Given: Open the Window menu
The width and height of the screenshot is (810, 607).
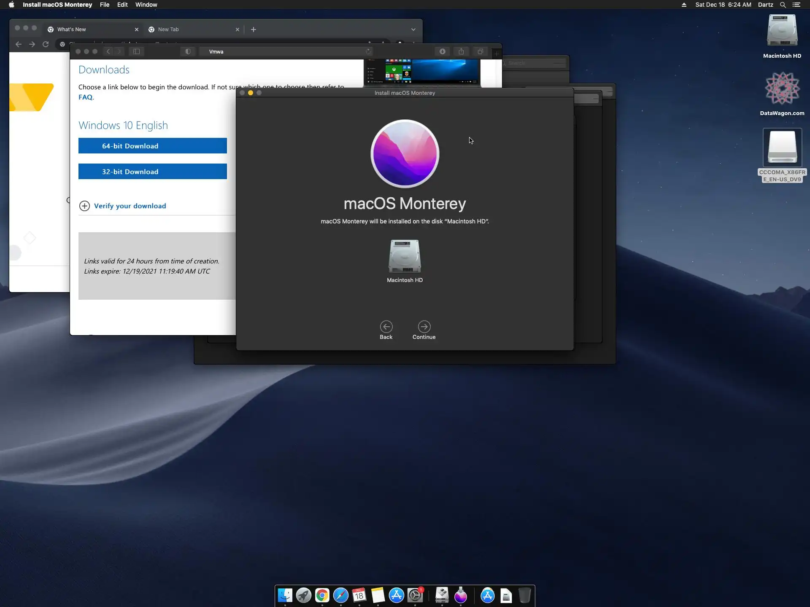Looking at the screenshot, I should (146, 5).
